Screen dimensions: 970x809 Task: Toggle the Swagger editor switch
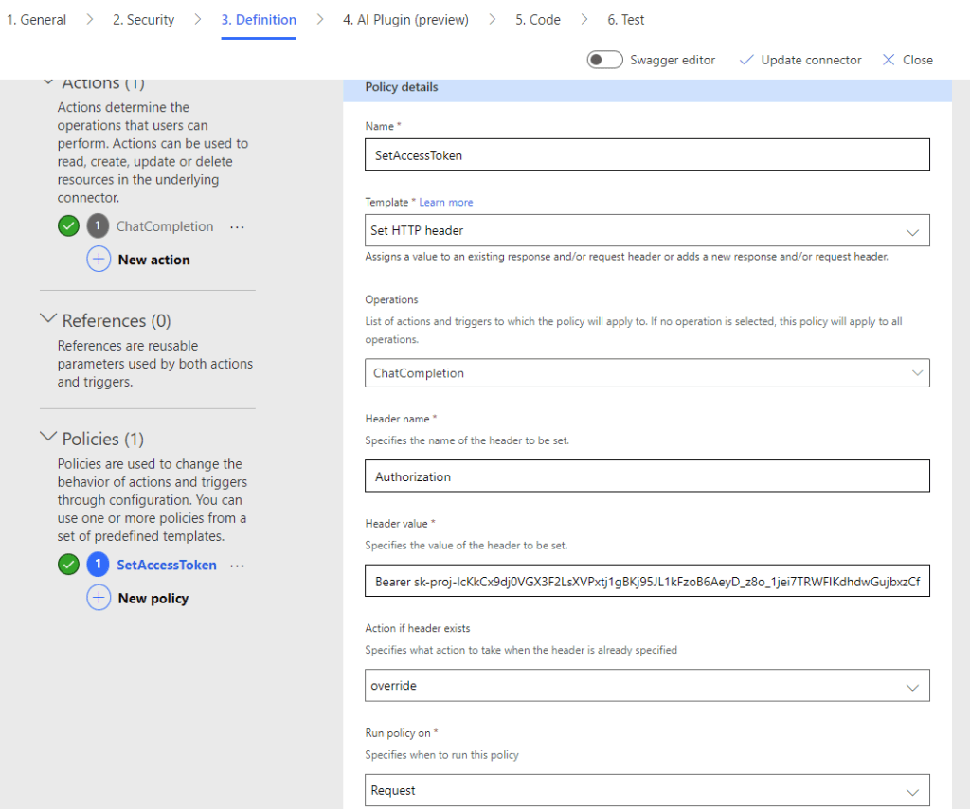click(604, 60)
